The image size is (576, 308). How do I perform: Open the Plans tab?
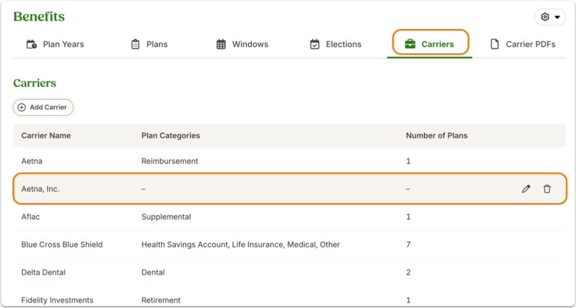150,44
